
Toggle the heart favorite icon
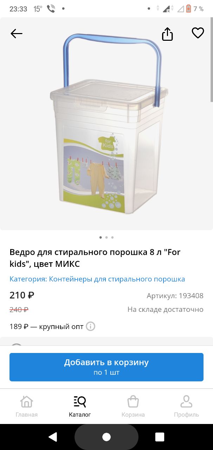198,33
